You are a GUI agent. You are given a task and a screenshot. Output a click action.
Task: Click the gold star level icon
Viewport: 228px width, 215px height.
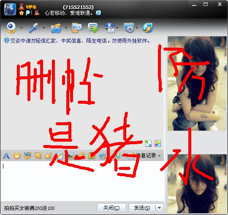pos(22,13)
